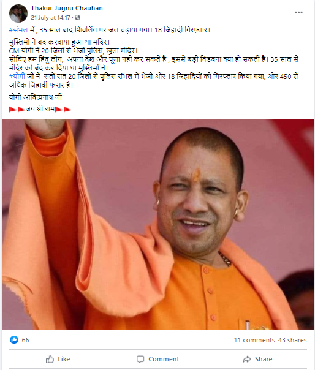Click the योगी आदित्यनाथ जी text line
Screen dimensions: 315x370
pos(36,97)
